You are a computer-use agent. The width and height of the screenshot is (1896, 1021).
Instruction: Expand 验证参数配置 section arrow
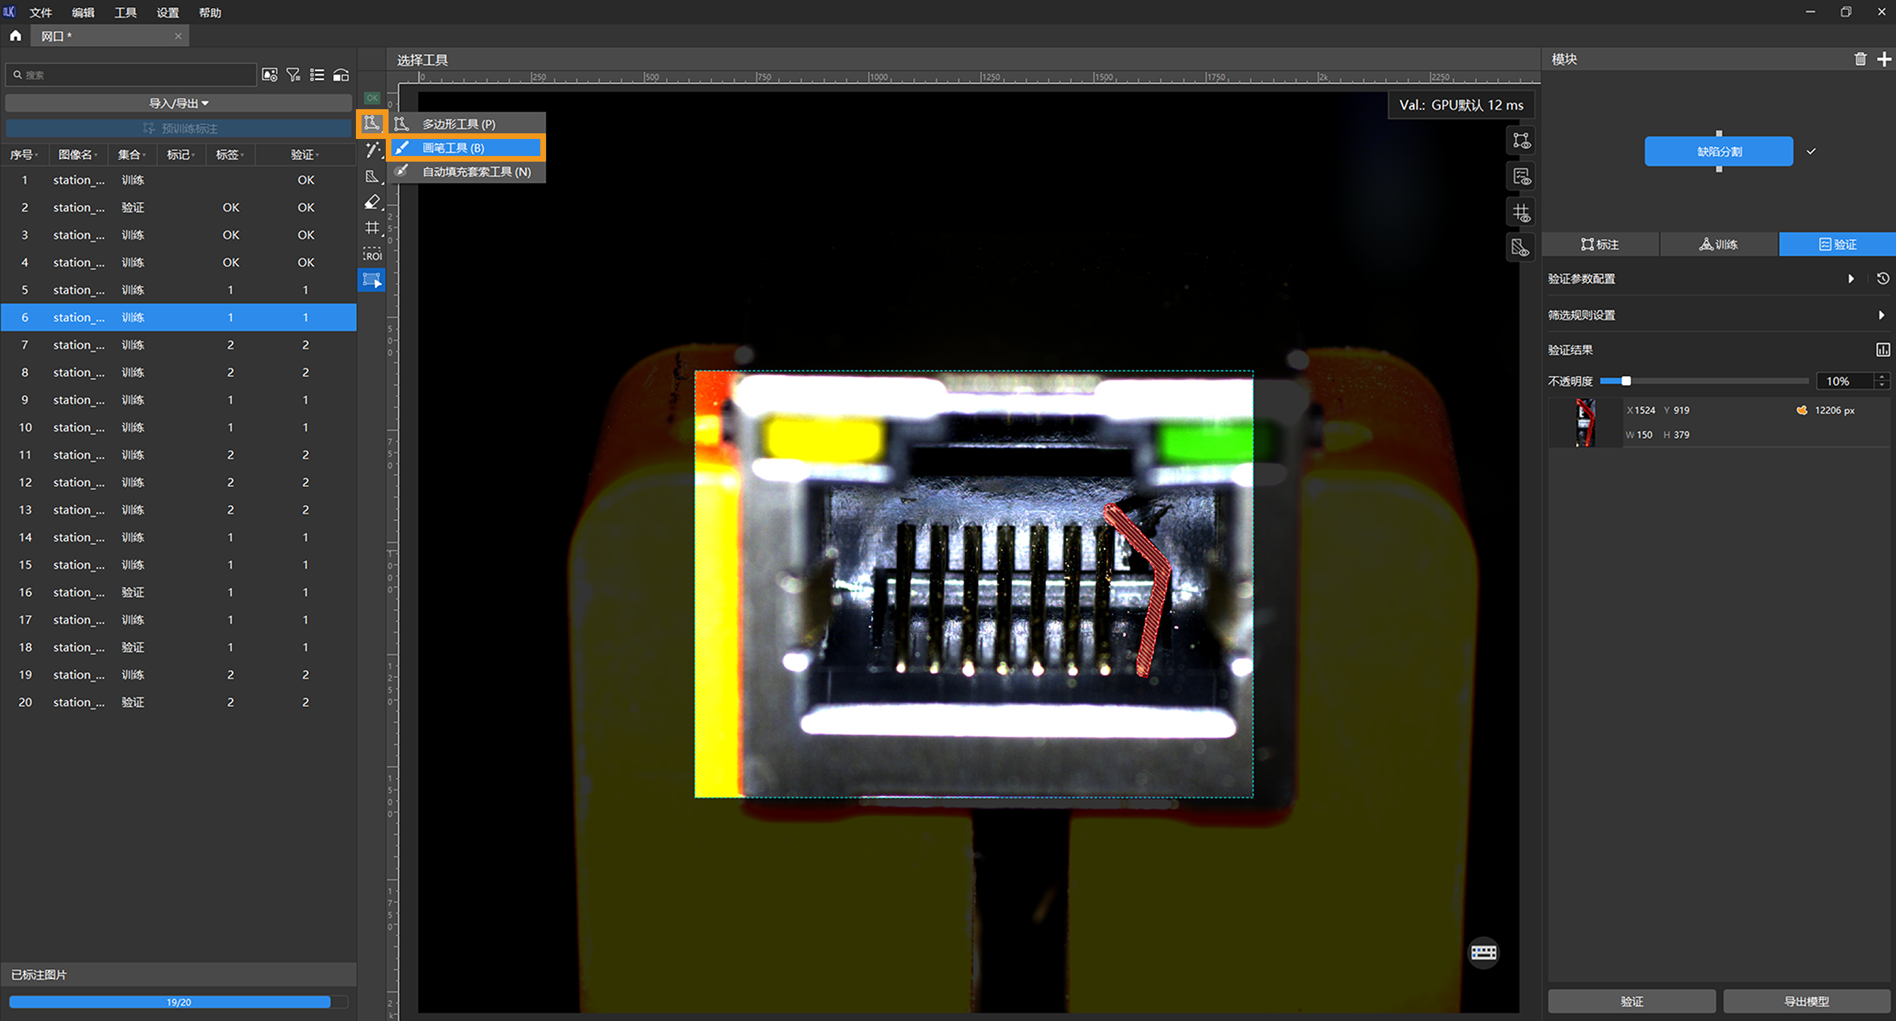1851,278
